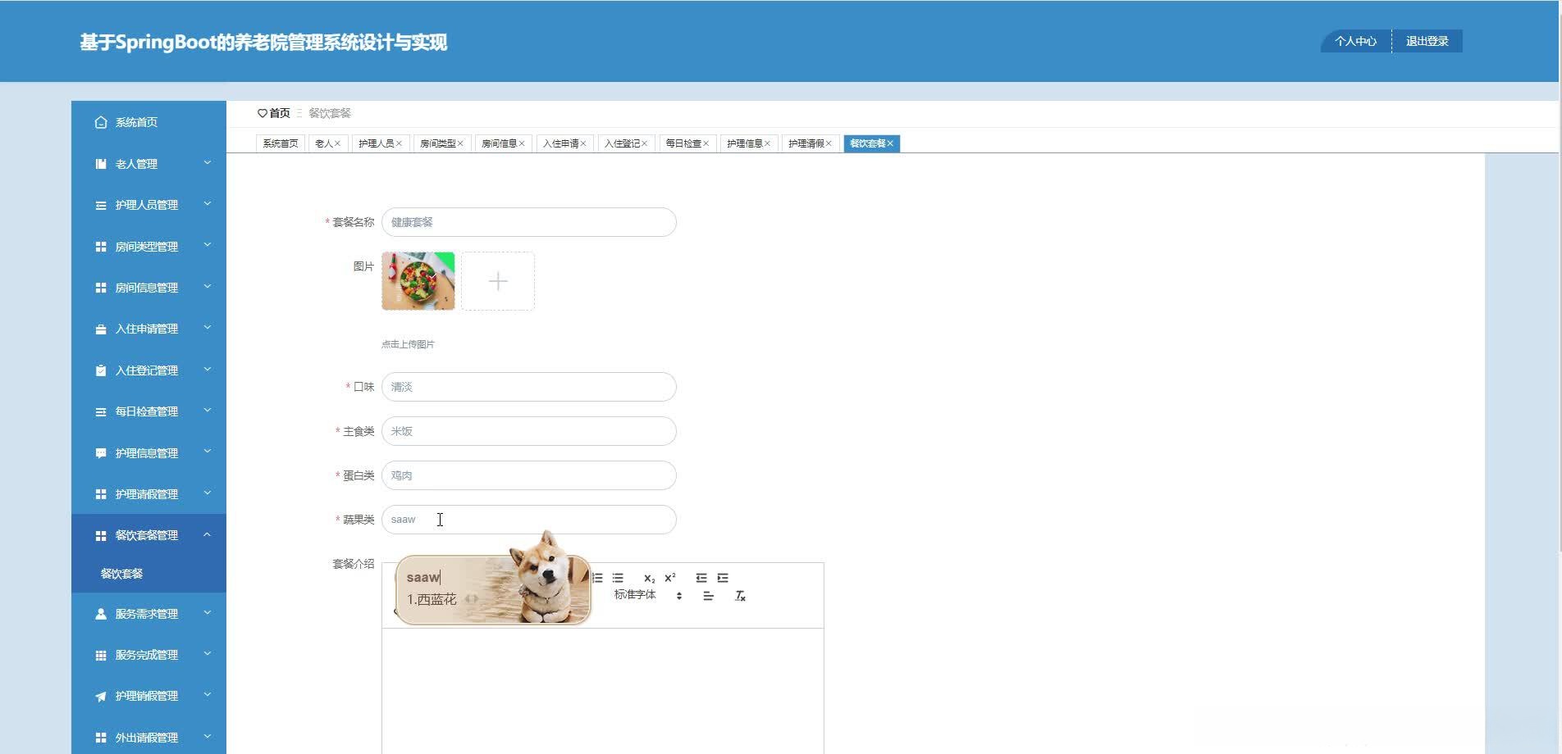Screen dimensions: 1562x754
Task: Click the decrease indent icon in the editor
Action: (x=702, y=577)
